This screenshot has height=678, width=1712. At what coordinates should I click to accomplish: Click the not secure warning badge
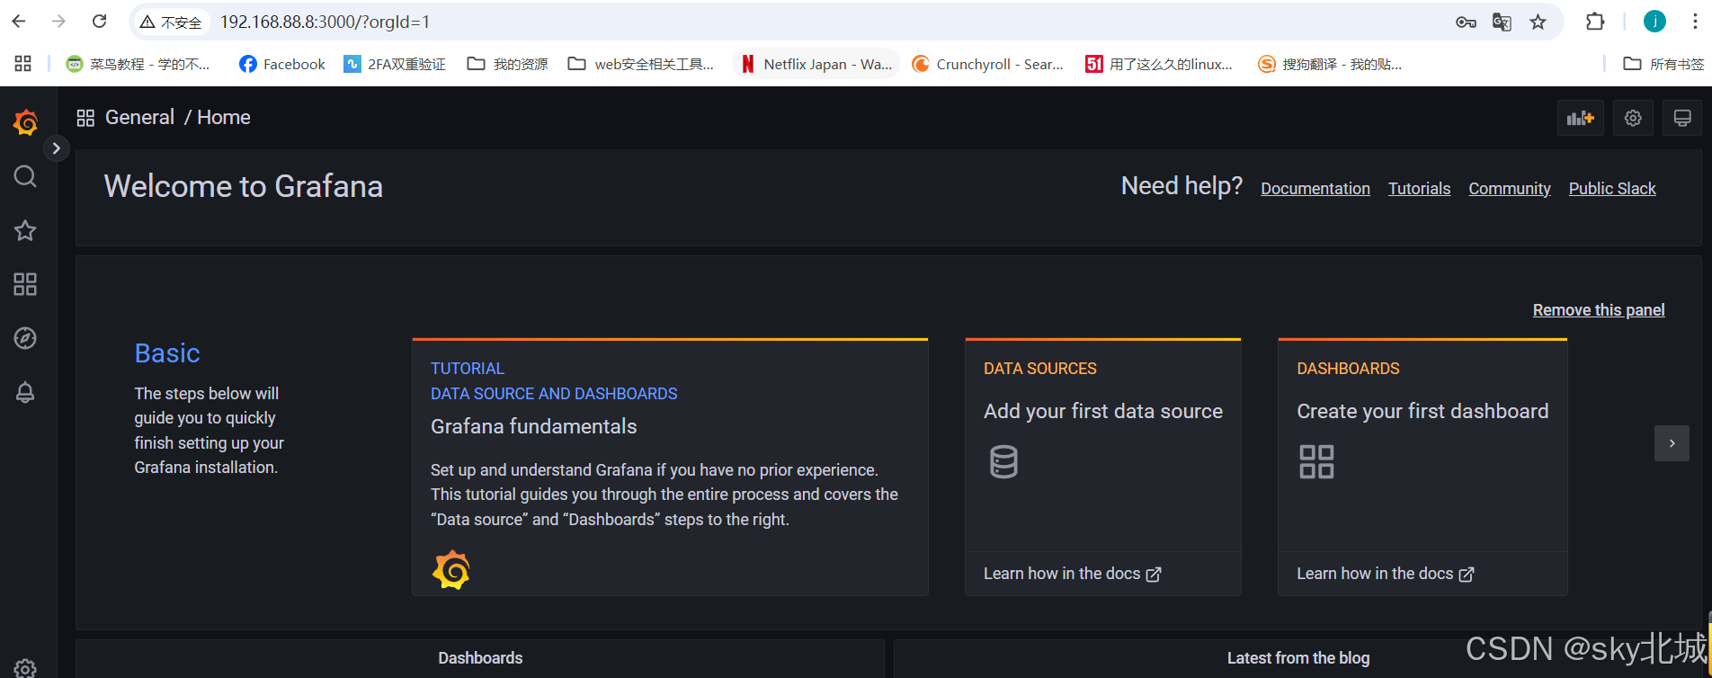pos(171,22)
